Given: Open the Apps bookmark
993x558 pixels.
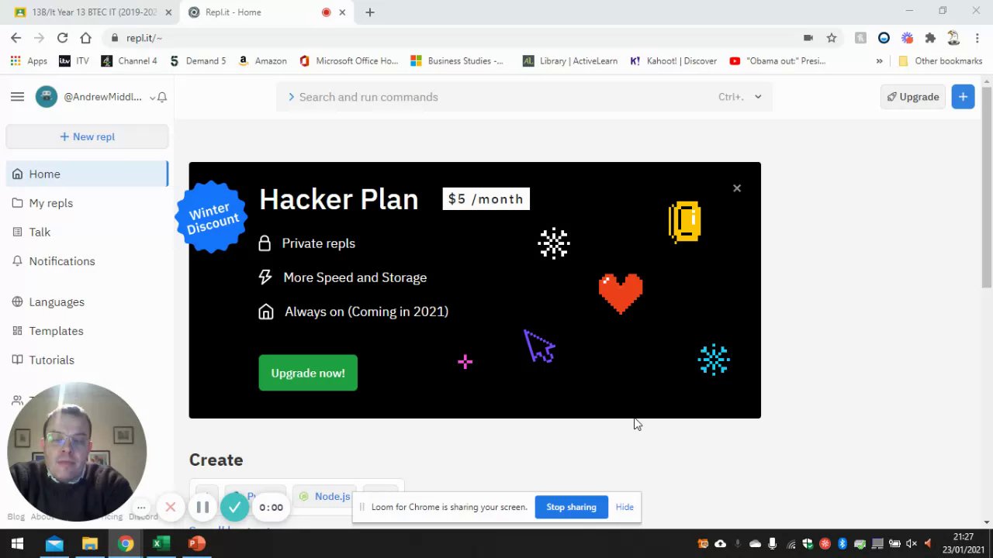Looking at the screenshot, I should point(29,60).
